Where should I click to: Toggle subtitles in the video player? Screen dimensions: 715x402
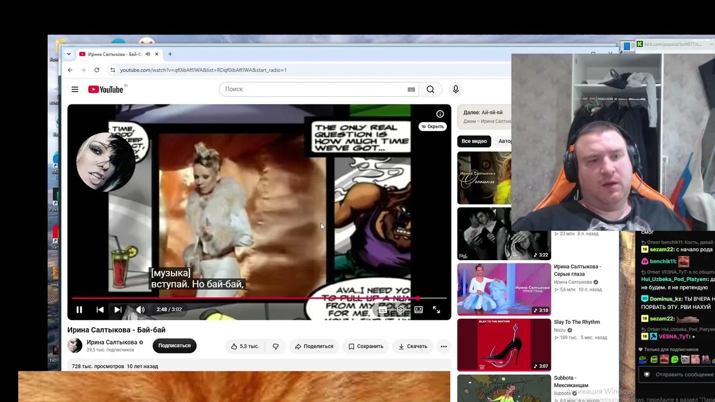click(x=383, y=309)
